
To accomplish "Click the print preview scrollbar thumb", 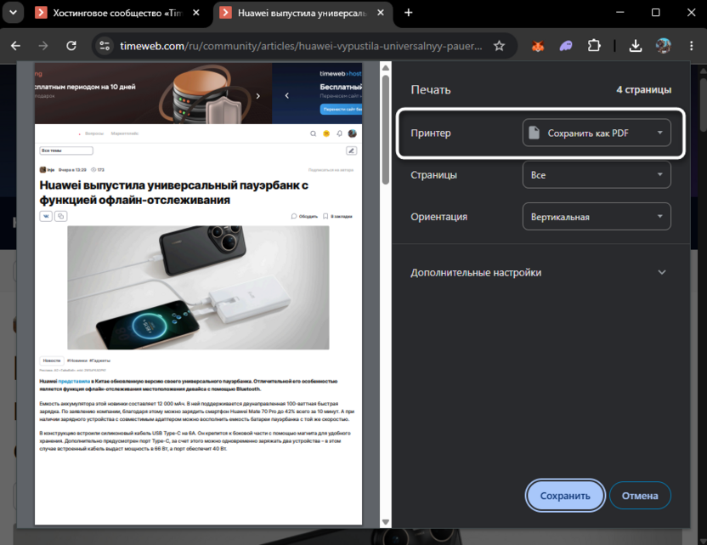I will [386, 129].
